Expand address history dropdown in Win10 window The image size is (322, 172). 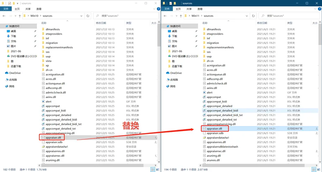tap(81, 16)
